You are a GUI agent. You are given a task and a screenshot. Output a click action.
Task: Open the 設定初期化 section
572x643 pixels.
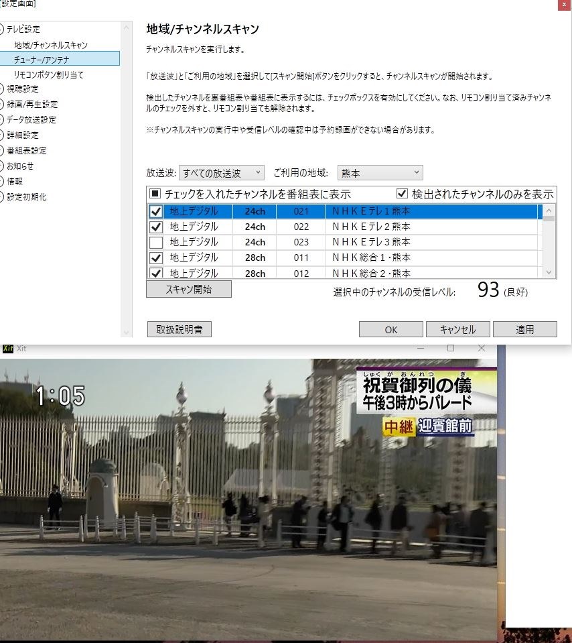point(27,197)
